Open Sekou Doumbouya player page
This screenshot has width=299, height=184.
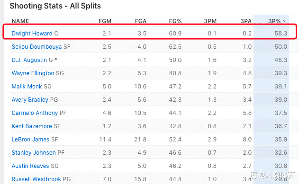(x=36, y=47)
